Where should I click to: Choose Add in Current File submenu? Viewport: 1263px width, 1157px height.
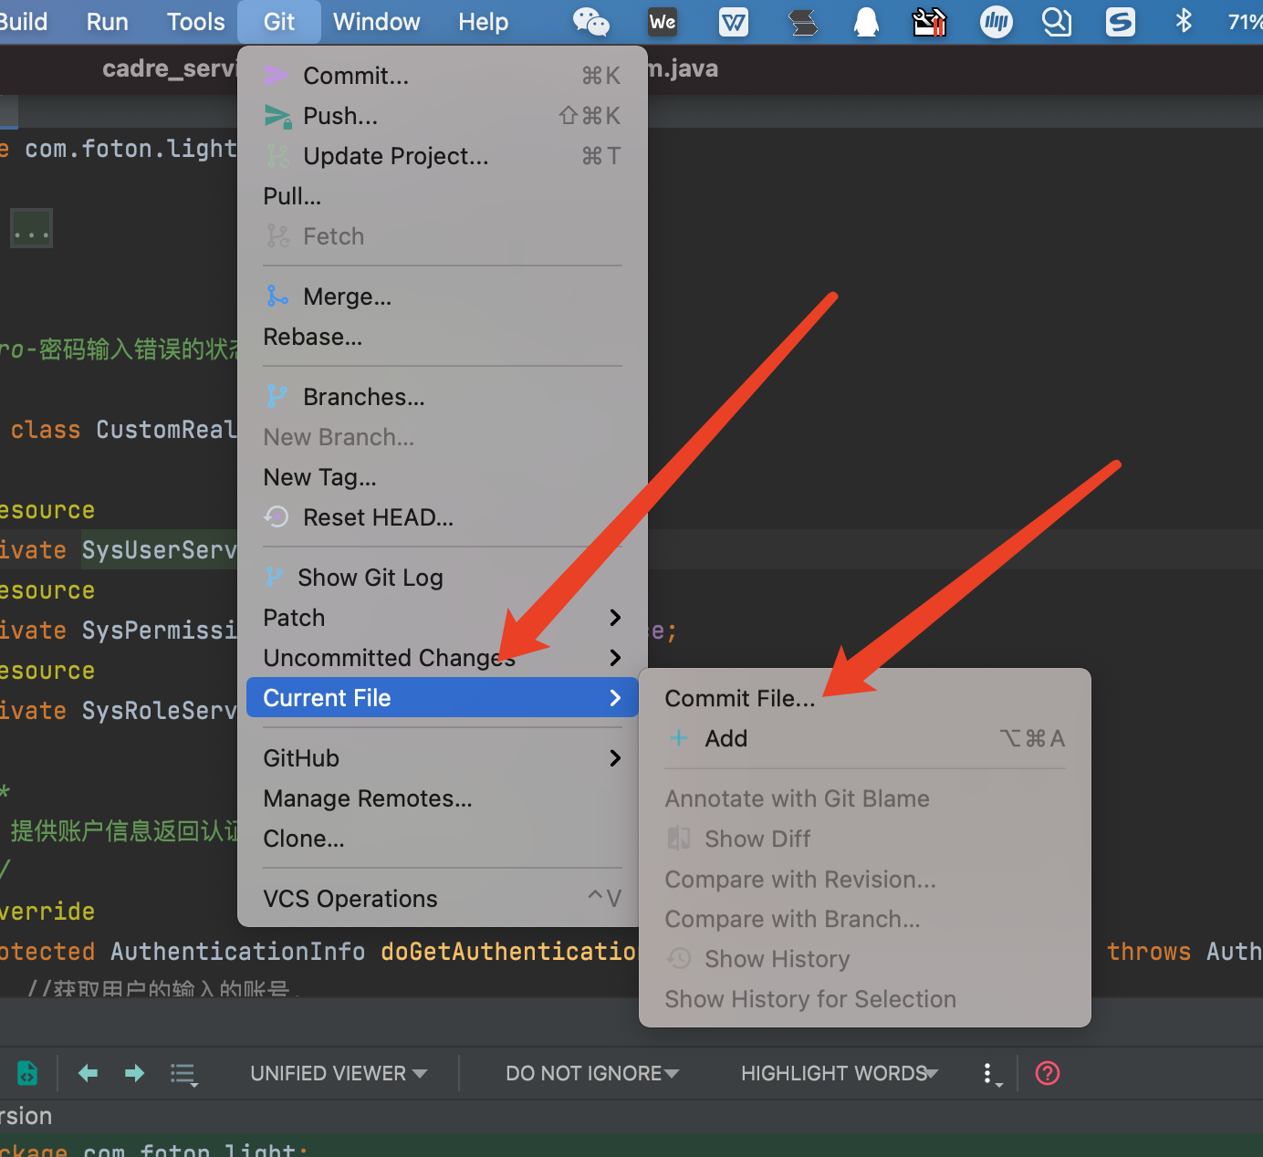[x=865, y=737]
